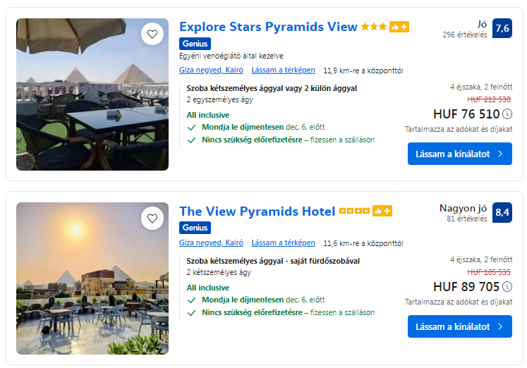The height and width of the screenshot is (368, 527).
Task: Click the 7,6 review score badge
Action: pos(502,28)
